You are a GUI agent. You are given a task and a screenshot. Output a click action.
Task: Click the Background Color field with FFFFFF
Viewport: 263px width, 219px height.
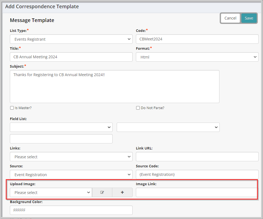(x=71, y=210)
